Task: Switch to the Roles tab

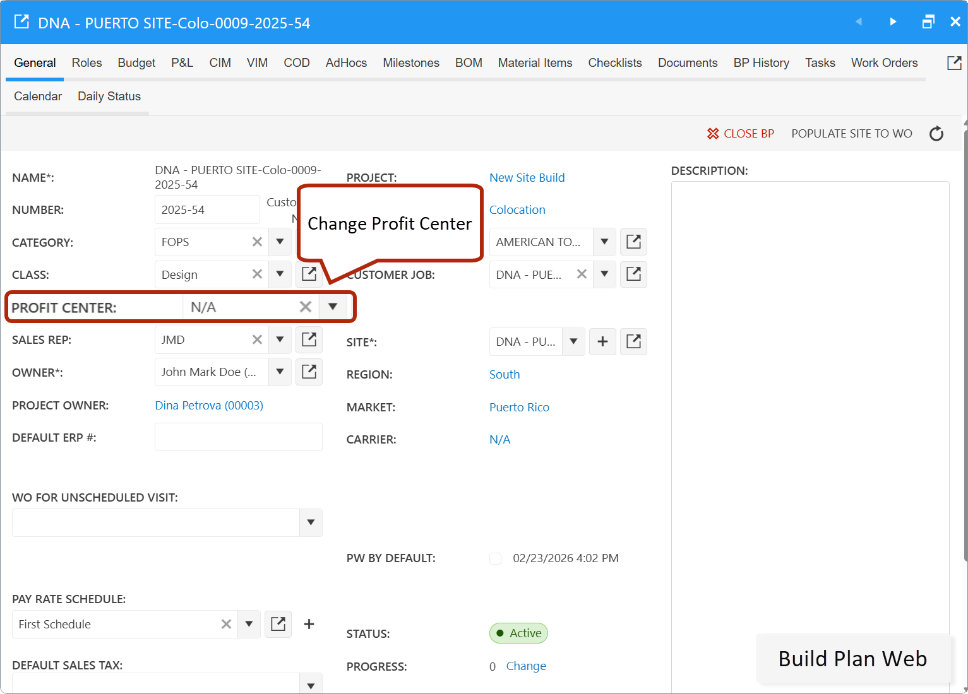Action: (x=87, y=62)
